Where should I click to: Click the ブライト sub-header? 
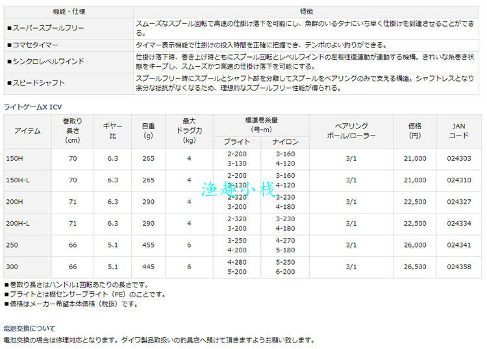tap(237, 142)
